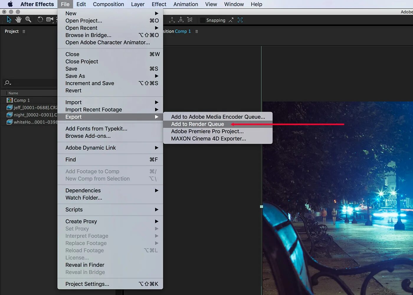Click the Apple menu icon
The width and height of the screenshot is (413, 295).
(10, 4)
